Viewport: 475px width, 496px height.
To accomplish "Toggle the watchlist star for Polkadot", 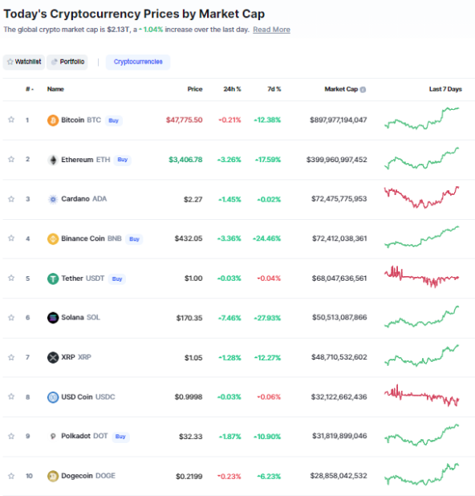I will pos(11,437).
